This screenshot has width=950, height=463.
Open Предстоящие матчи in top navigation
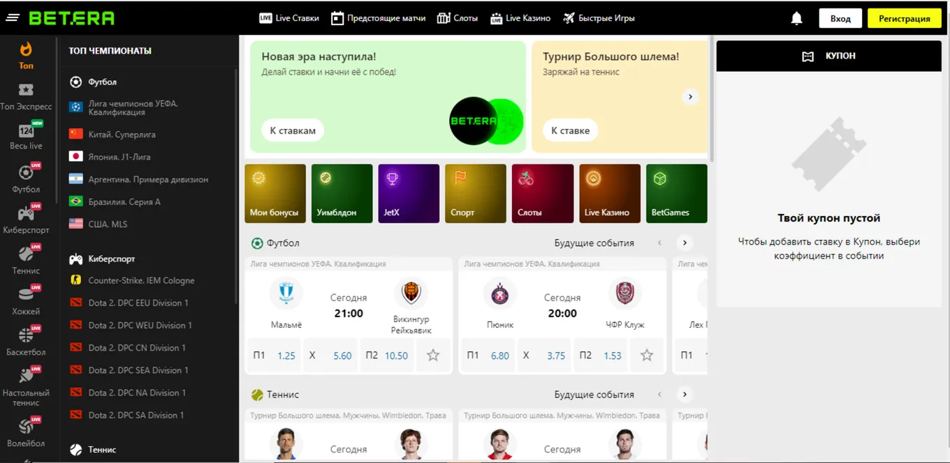pyautogui.click(x=379, y=18)
